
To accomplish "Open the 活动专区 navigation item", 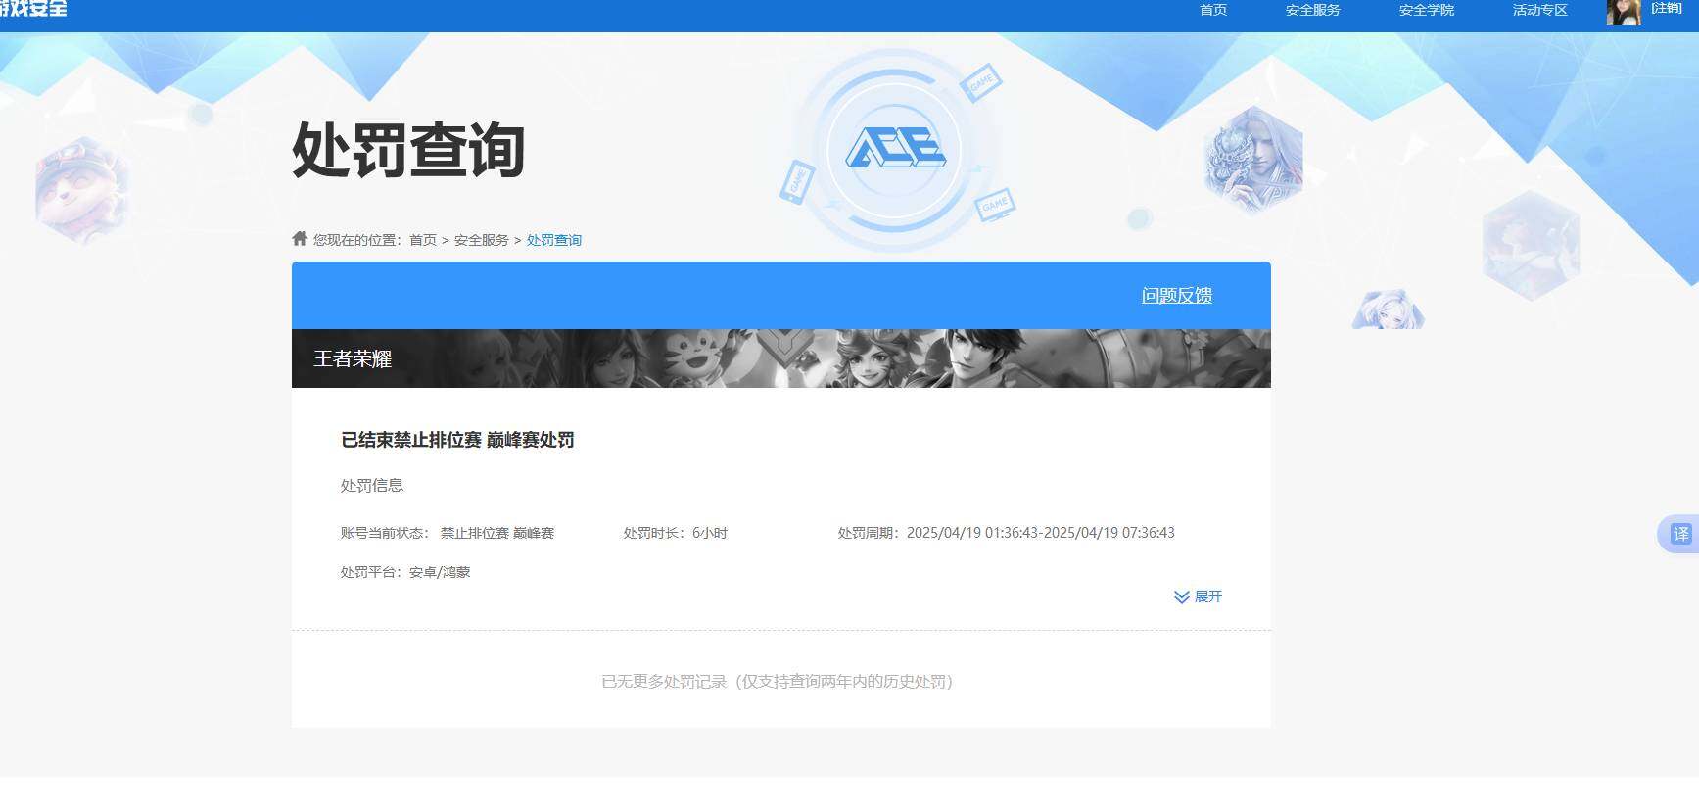I will tap(1540, 10).
